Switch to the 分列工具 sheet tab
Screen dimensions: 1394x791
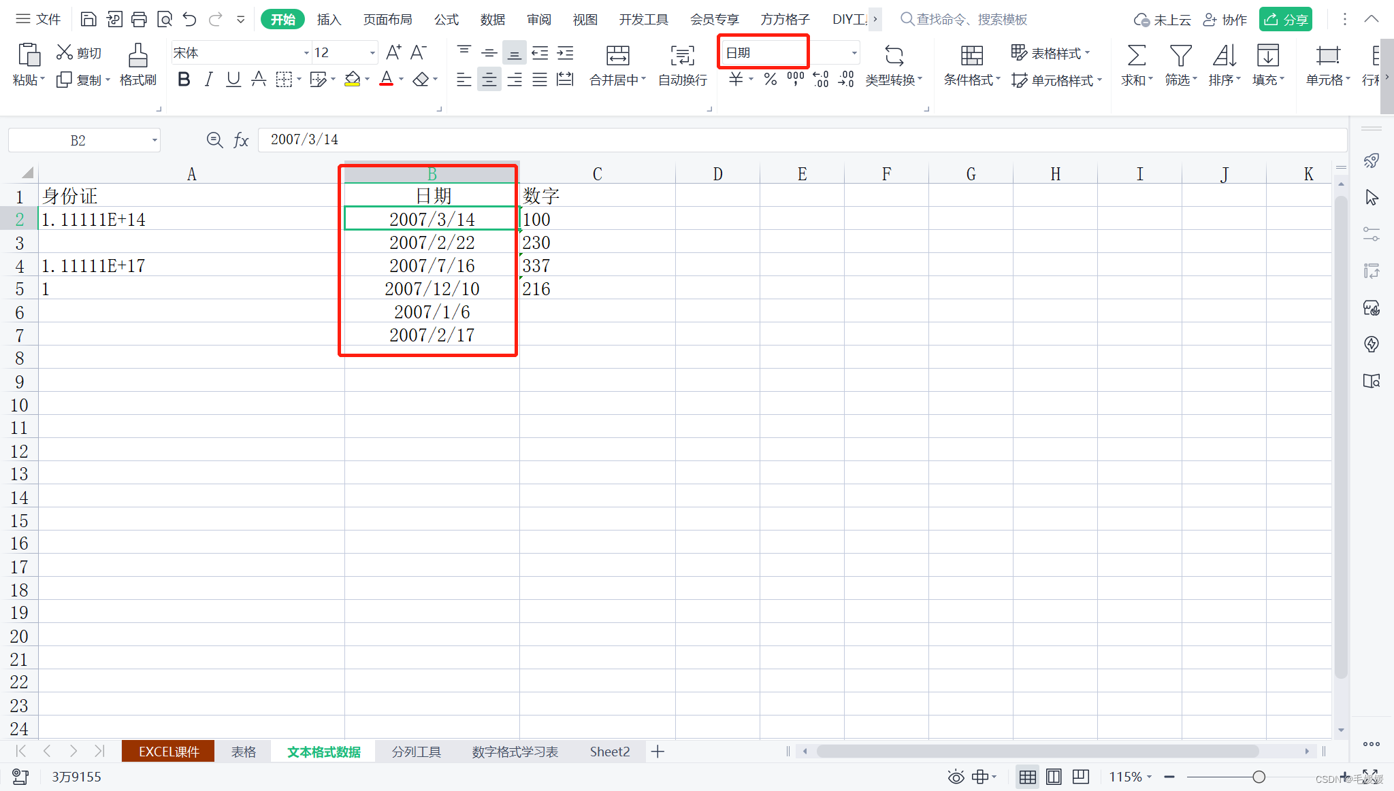click(416, 752)
